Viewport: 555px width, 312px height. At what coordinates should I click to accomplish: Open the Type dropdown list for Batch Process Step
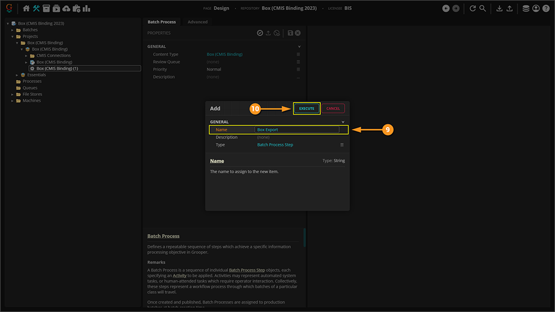[x=342, y=145]
